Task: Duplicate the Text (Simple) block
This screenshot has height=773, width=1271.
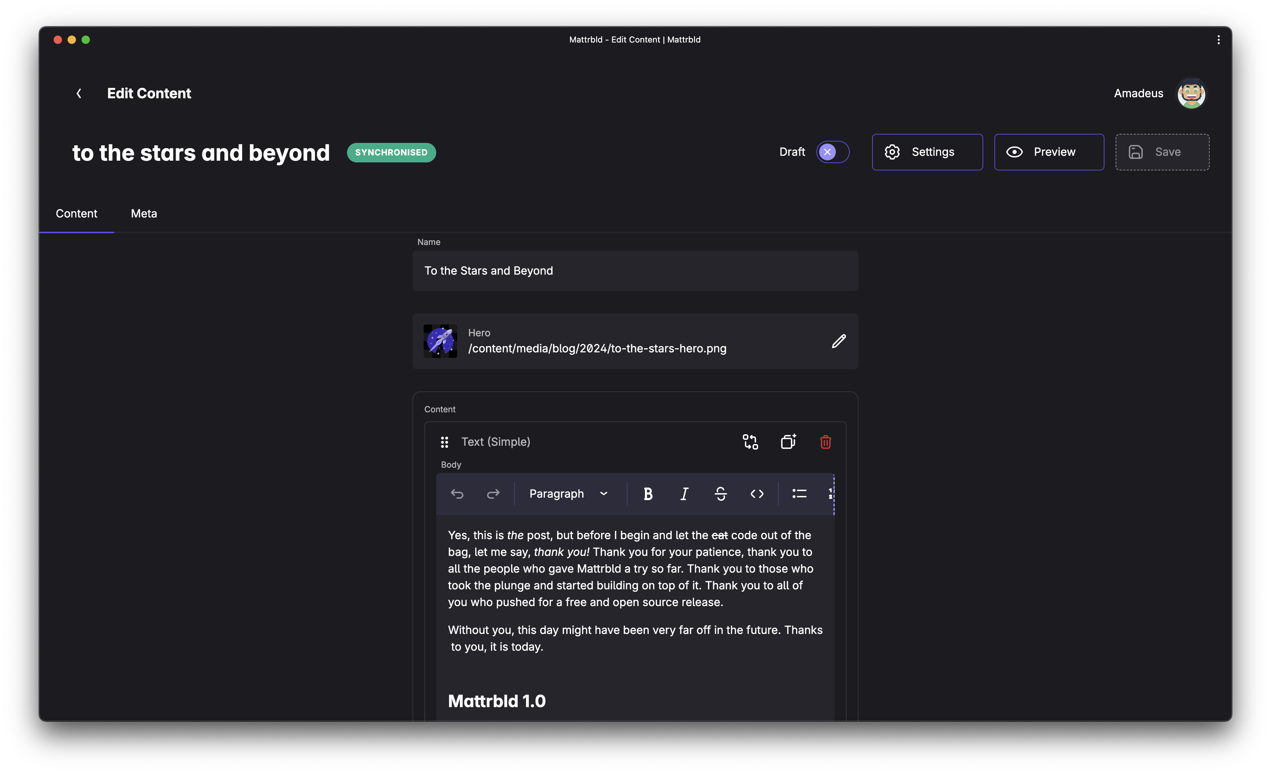Action: pos(788,442)
